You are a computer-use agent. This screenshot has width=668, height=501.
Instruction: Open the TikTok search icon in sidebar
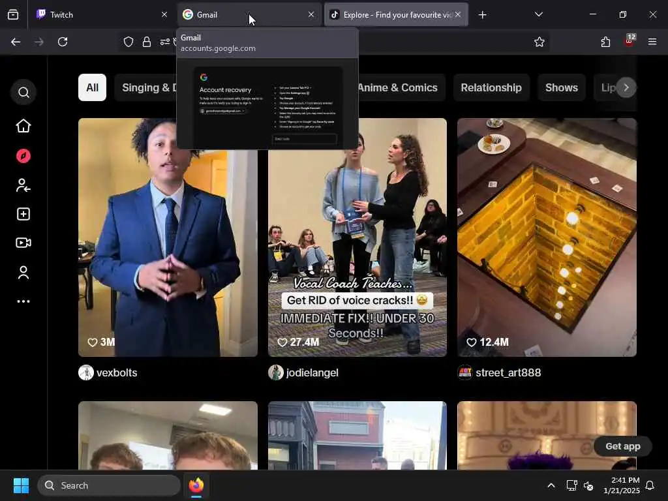point(23,93)
